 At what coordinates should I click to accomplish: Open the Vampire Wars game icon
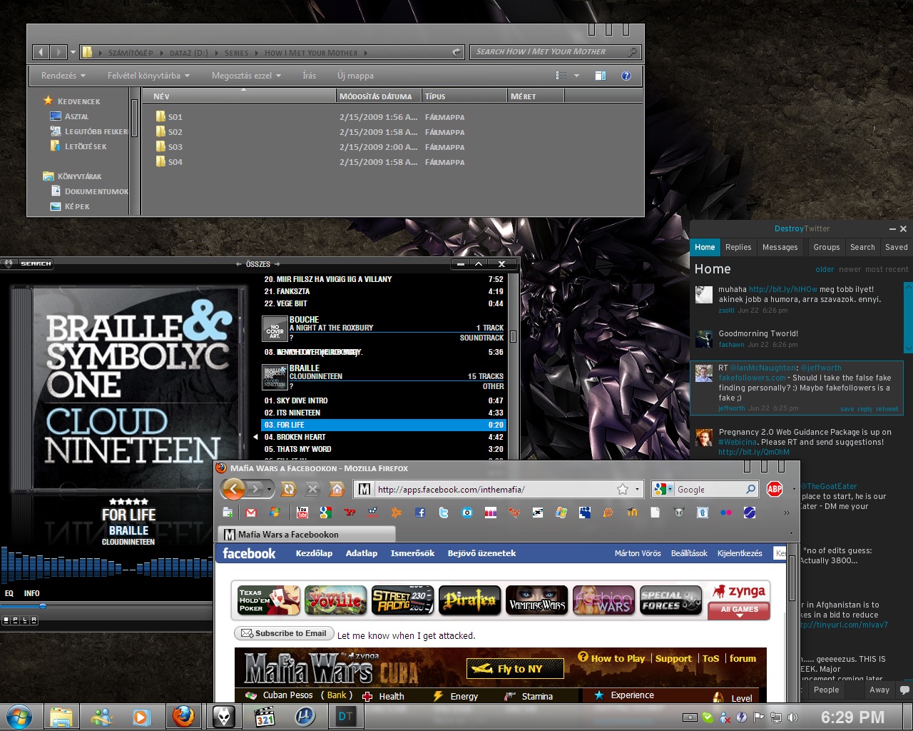tap(536, 600)
